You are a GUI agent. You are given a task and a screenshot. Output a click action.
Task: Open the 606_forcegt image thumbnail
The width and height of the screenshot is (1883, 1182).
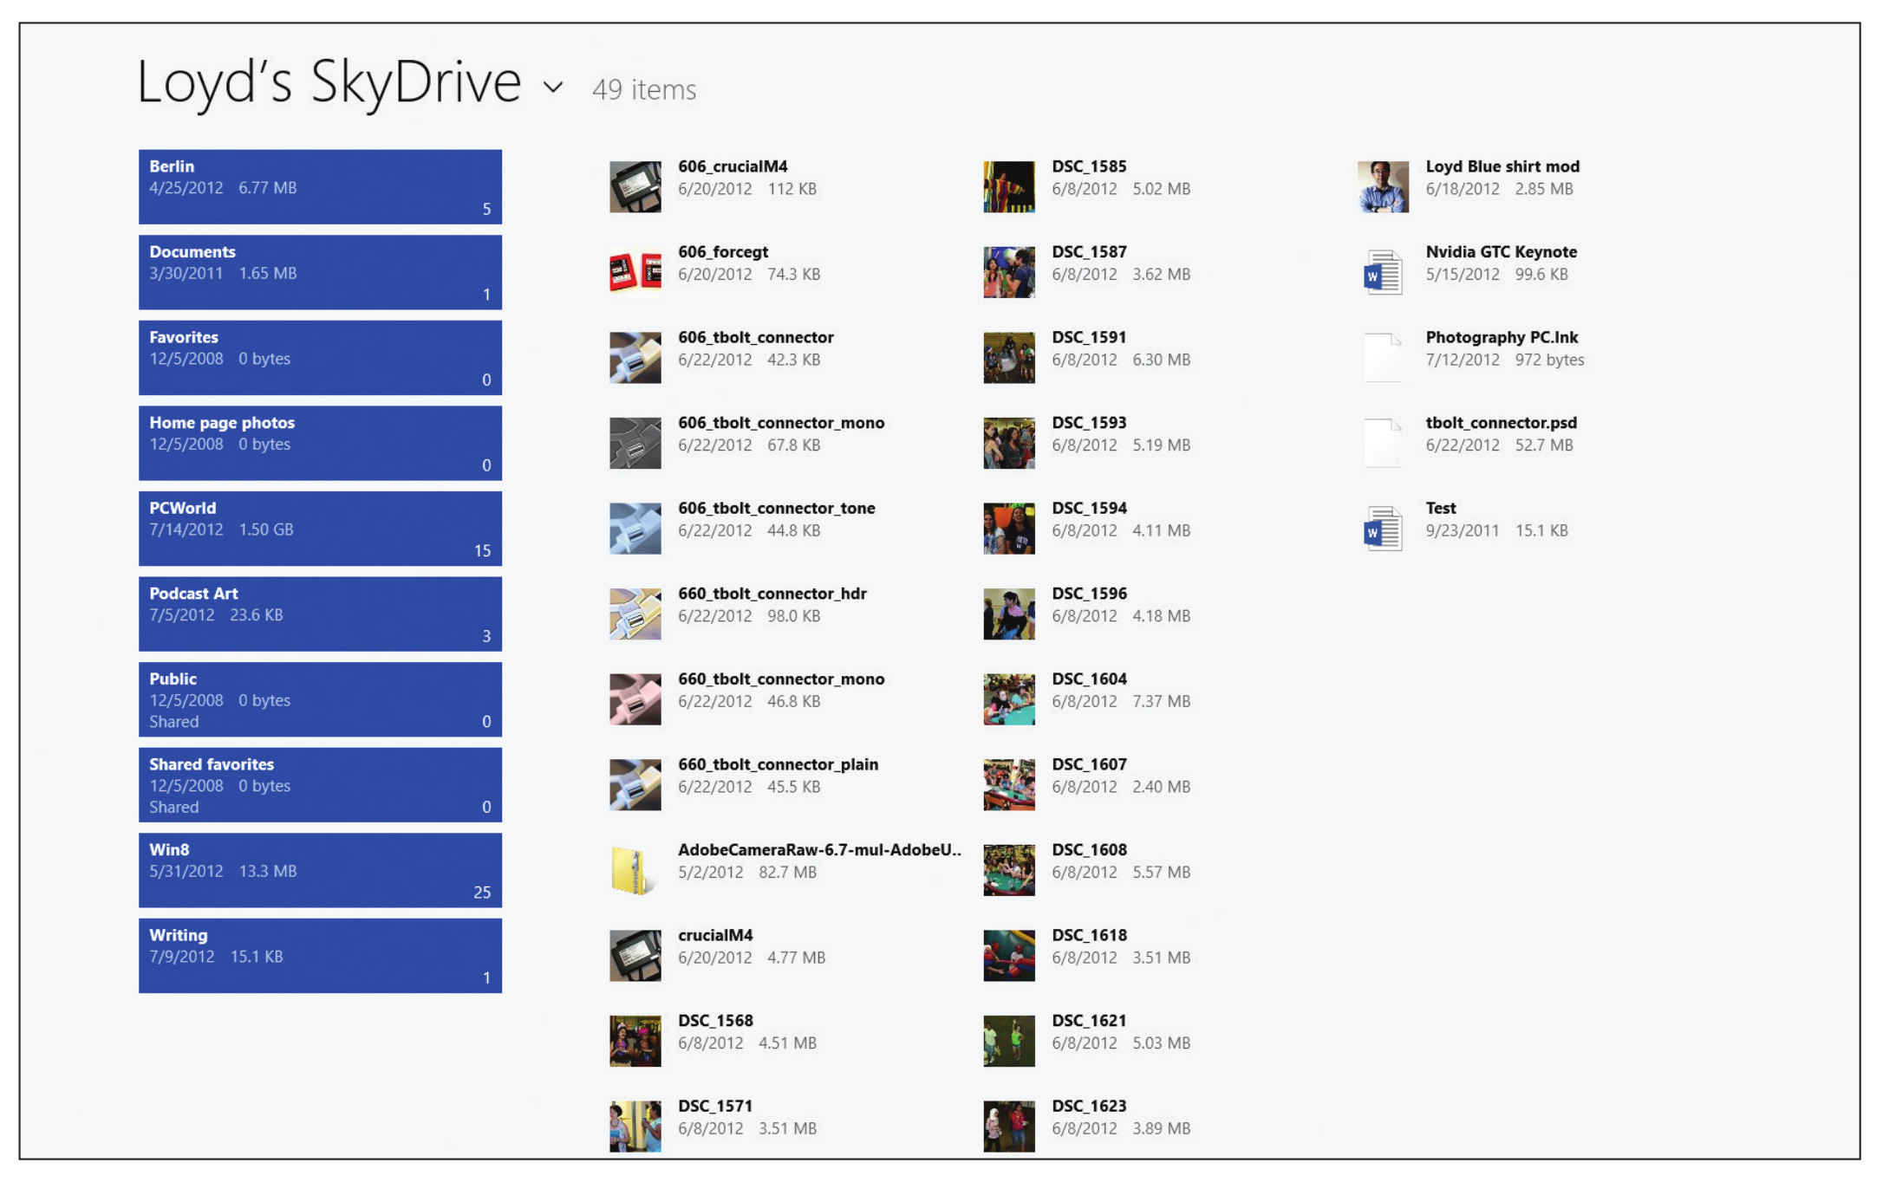point(635,272)
